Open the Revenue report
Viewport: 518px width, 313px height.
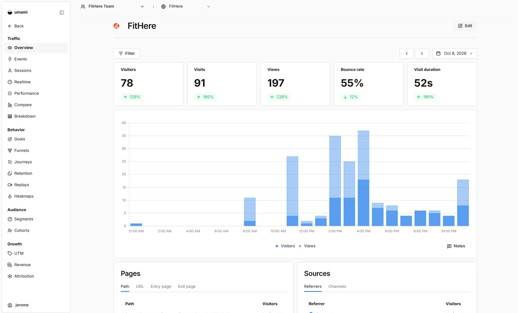[36, 265]
